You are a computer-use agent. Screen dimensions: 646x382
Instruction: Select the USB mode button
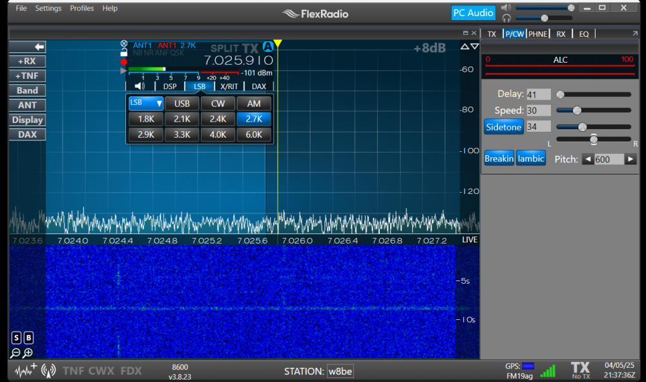tap(182, 103)
